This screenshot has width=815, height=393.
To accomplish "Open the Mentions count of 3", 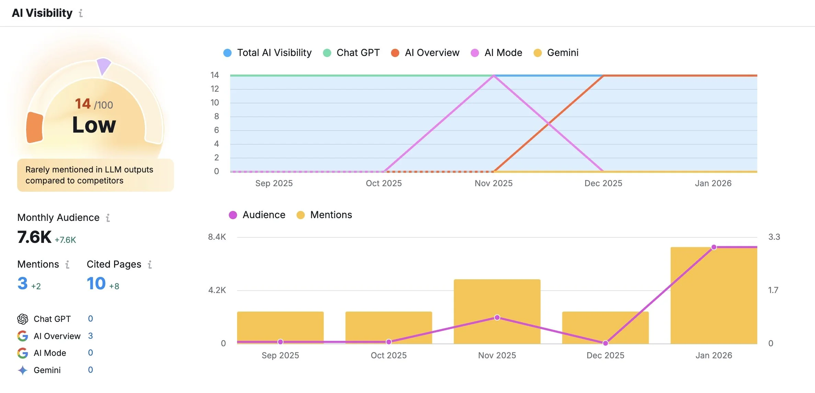I will tap(23, 283).
